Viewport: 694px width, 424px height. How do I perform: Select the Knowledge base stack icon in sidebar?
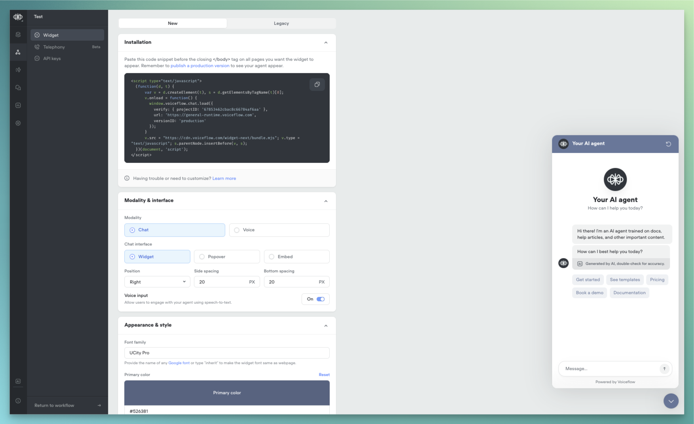[x=18, y=34]
